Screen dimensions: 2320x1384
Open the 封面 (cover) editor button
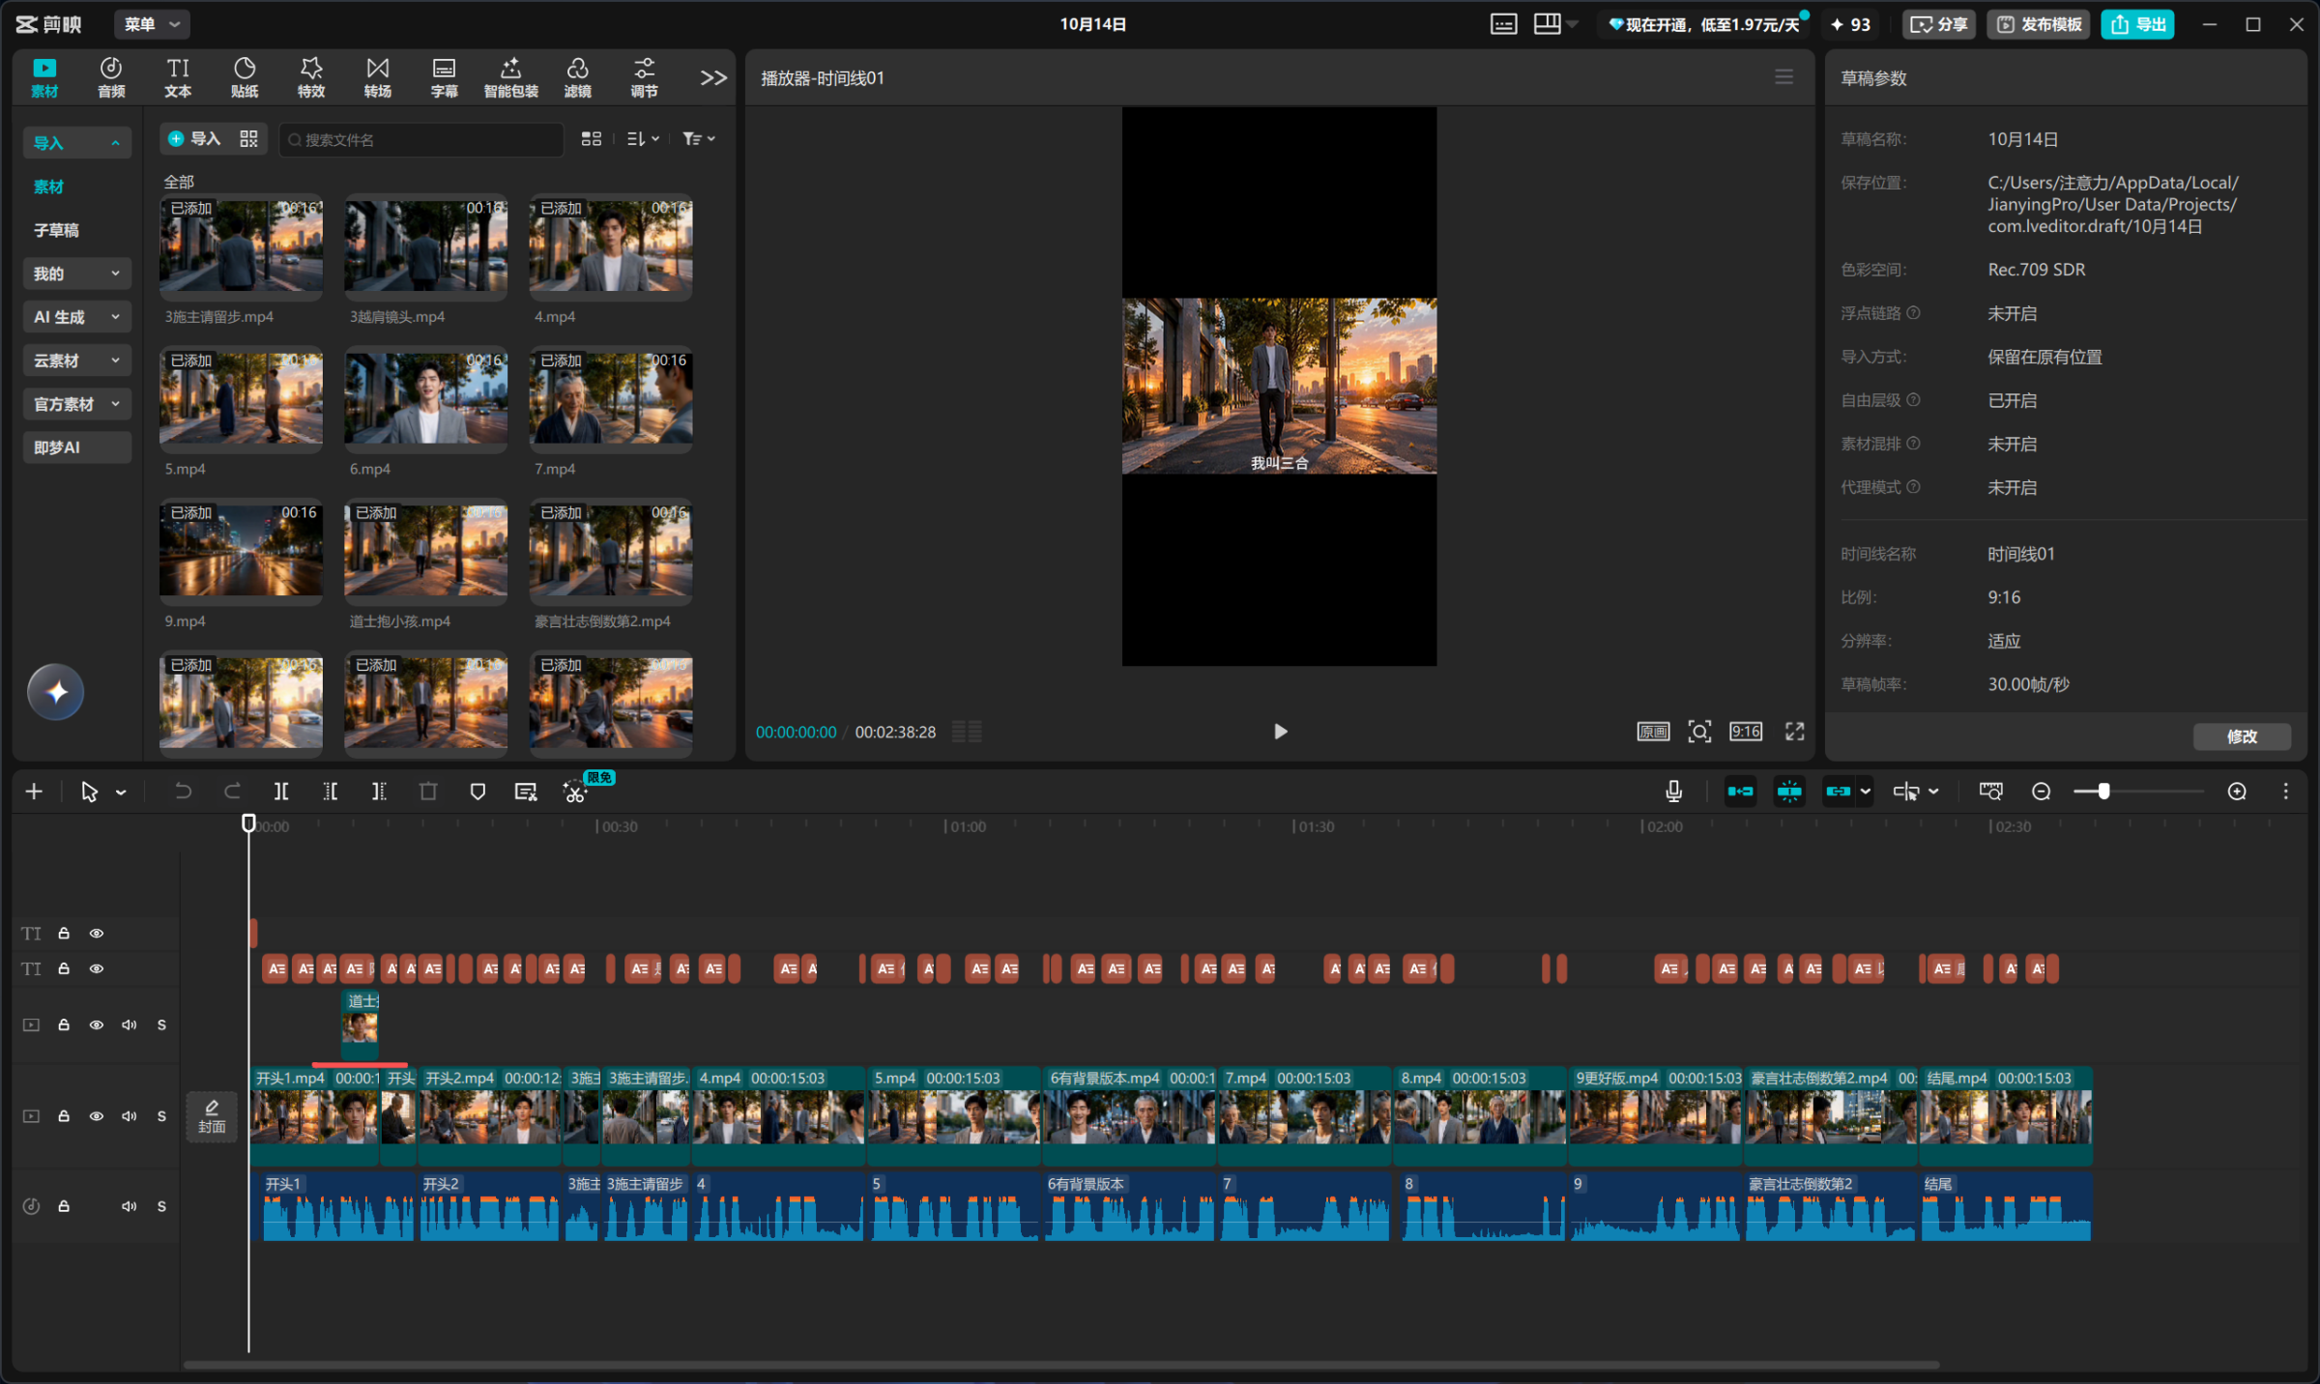click(x=212, y=1116)
